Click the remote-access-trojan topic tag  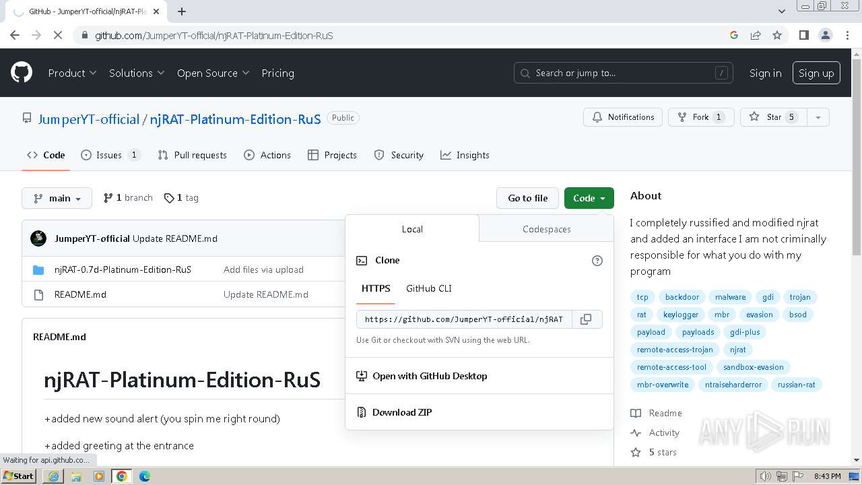pyautogui.click(x=675, y=350)
